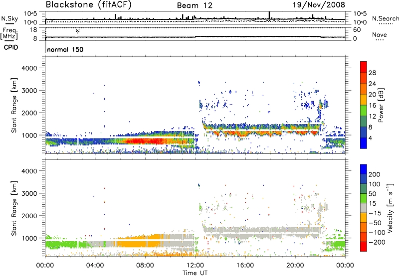This screenshot has height=276, width=399.
Task: Click the 28 label on power colorbar
Action: (x=372, y=73)
